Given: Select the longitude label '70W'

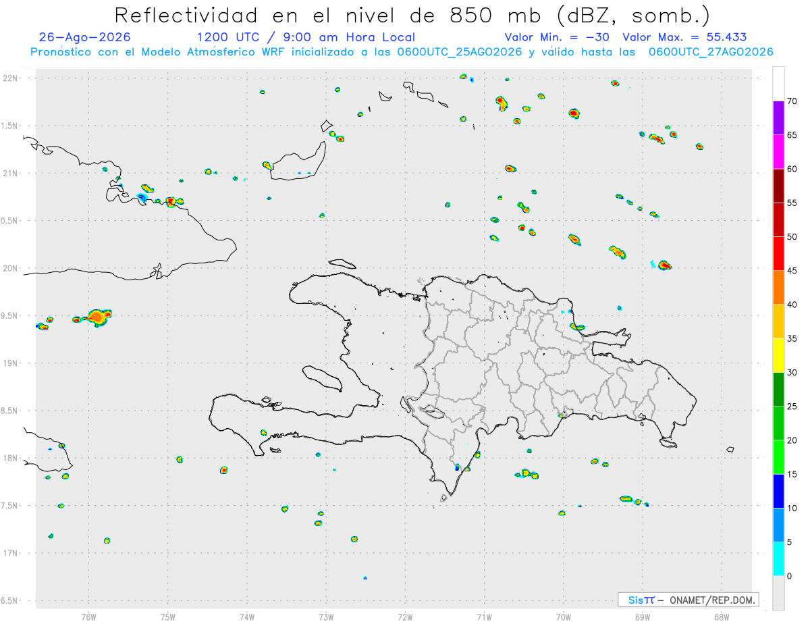Looking at the screenshot, I should [564, 617].
